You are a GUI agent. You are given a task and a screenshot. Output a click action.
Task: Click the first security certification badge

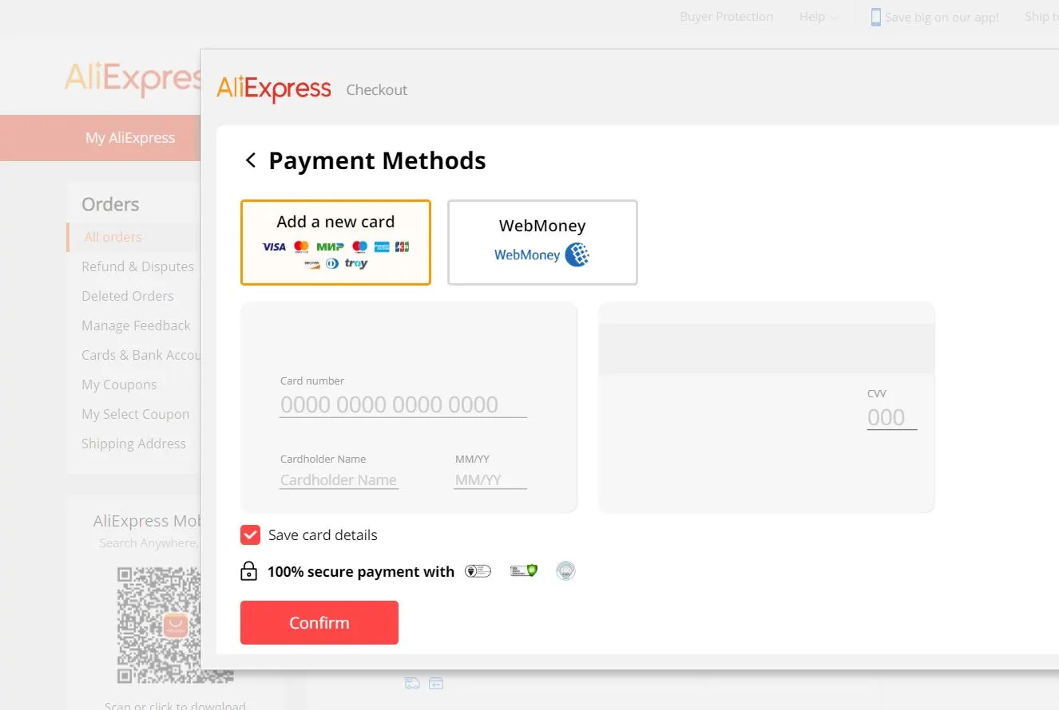(478, 571)
